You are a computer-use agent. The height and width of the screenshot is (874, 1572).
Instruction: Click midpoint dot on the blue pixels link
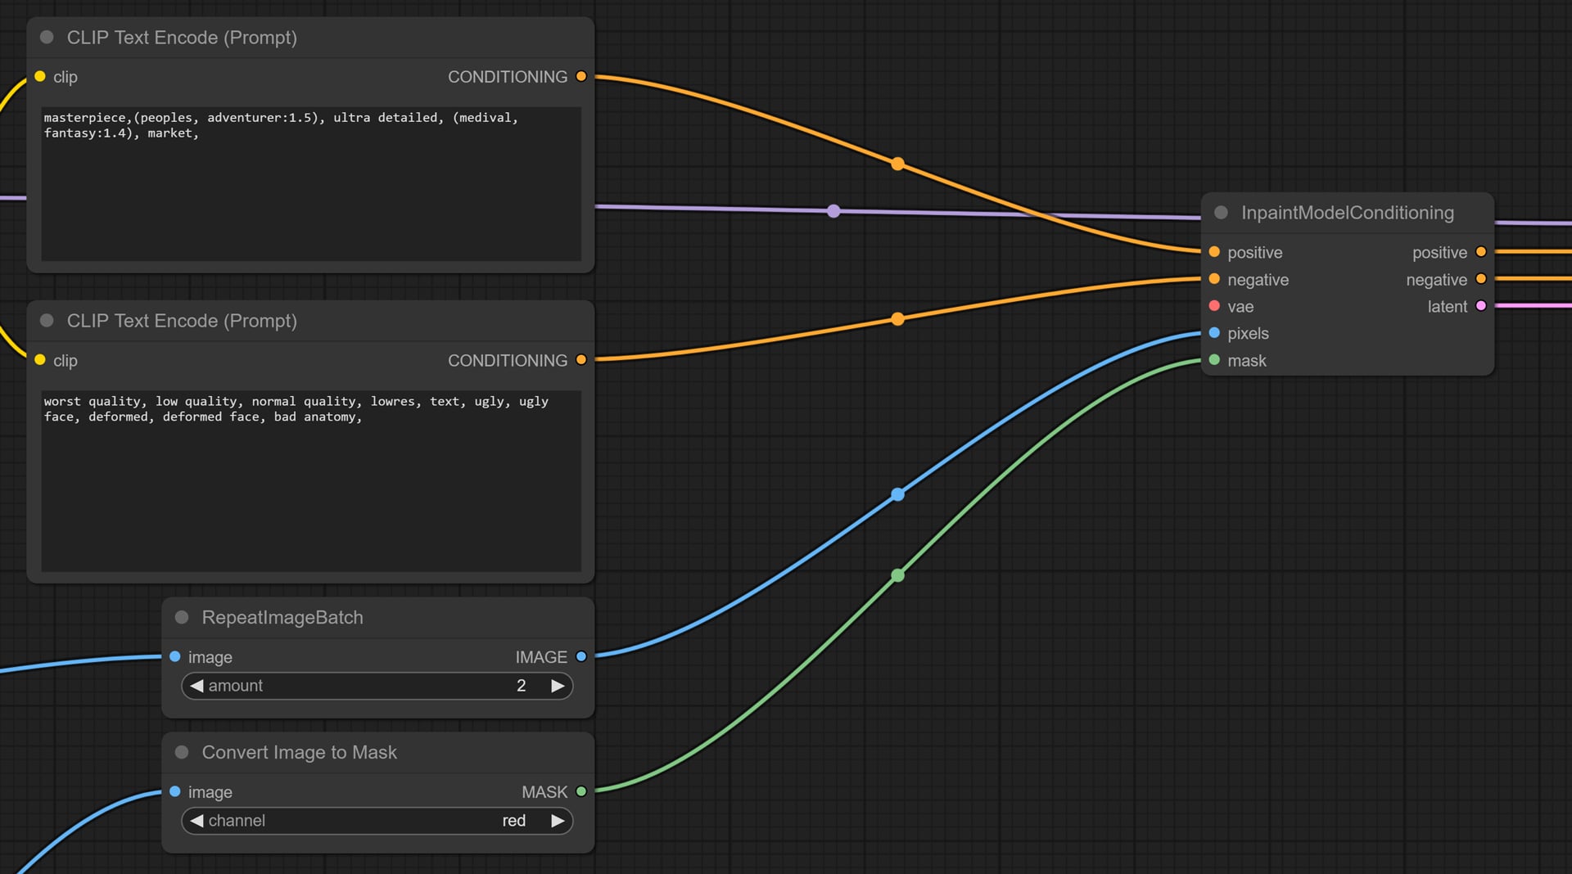click(898, 494)
